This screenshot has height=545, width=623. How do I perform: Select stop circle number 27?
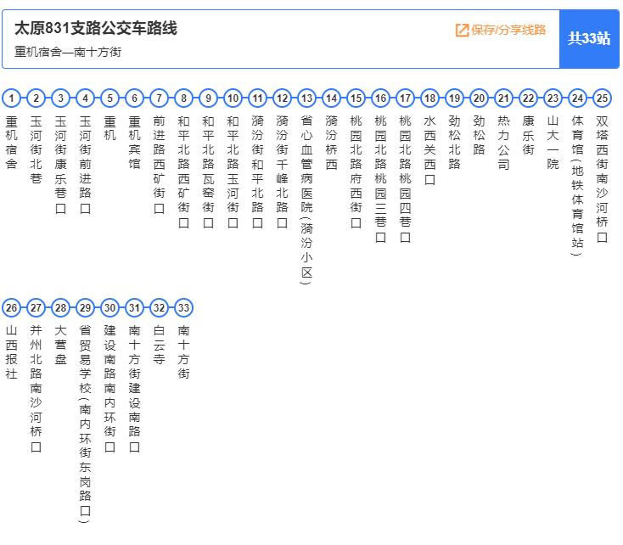36,307
